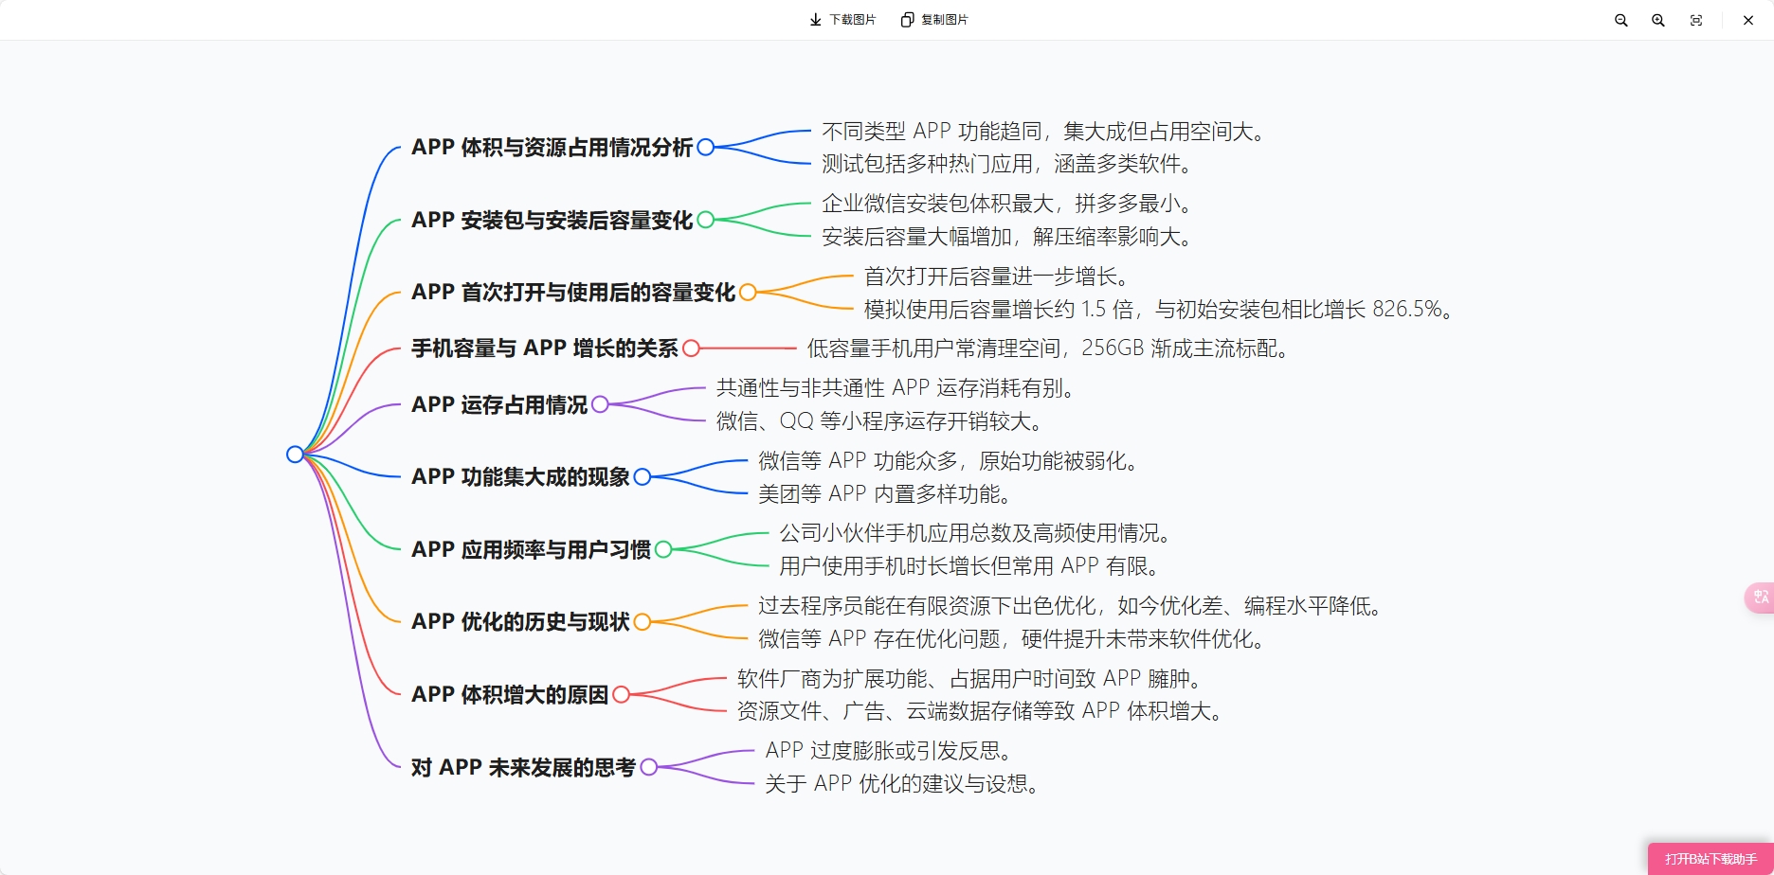The image size is (1774, 875).
Task: Open the pink translation icon on the right edge
Action: [1759, 597]
